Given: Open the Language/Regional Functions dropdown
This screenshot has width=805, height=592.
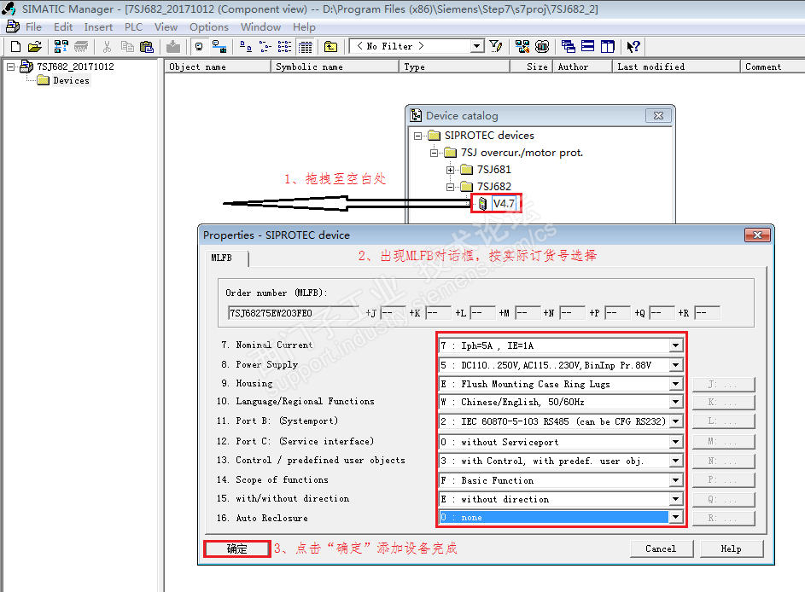Looking at the screenshot, I should click(x=675, y=402).
